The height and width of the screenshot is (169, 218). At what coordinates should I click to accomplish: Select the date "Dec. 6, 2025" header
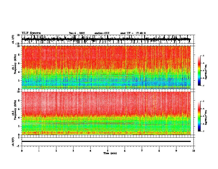click(77, 33)
